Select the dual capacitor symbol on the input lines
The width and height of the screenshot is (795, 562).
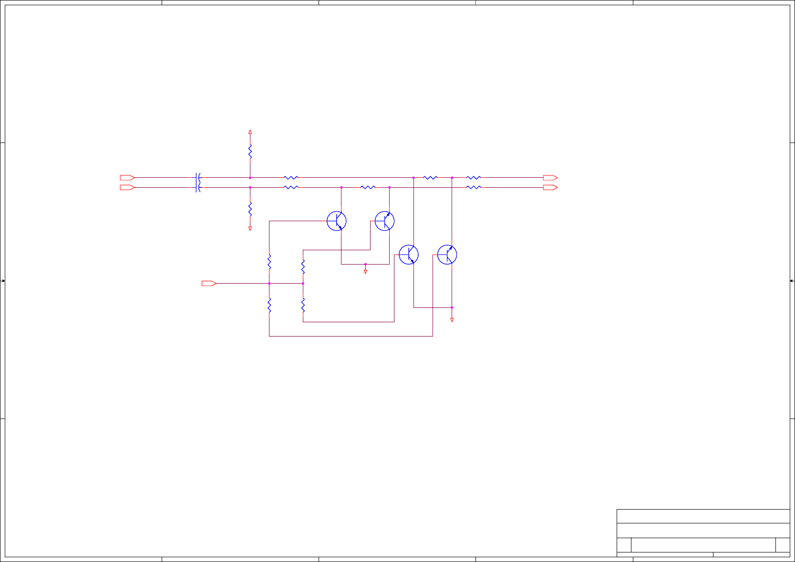[198, 183]
